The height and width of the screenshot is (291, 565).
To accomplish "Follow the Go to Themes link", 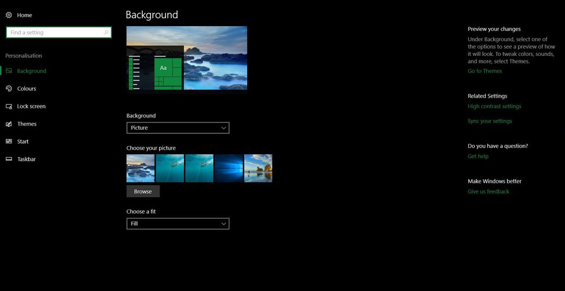I will 485,71.
